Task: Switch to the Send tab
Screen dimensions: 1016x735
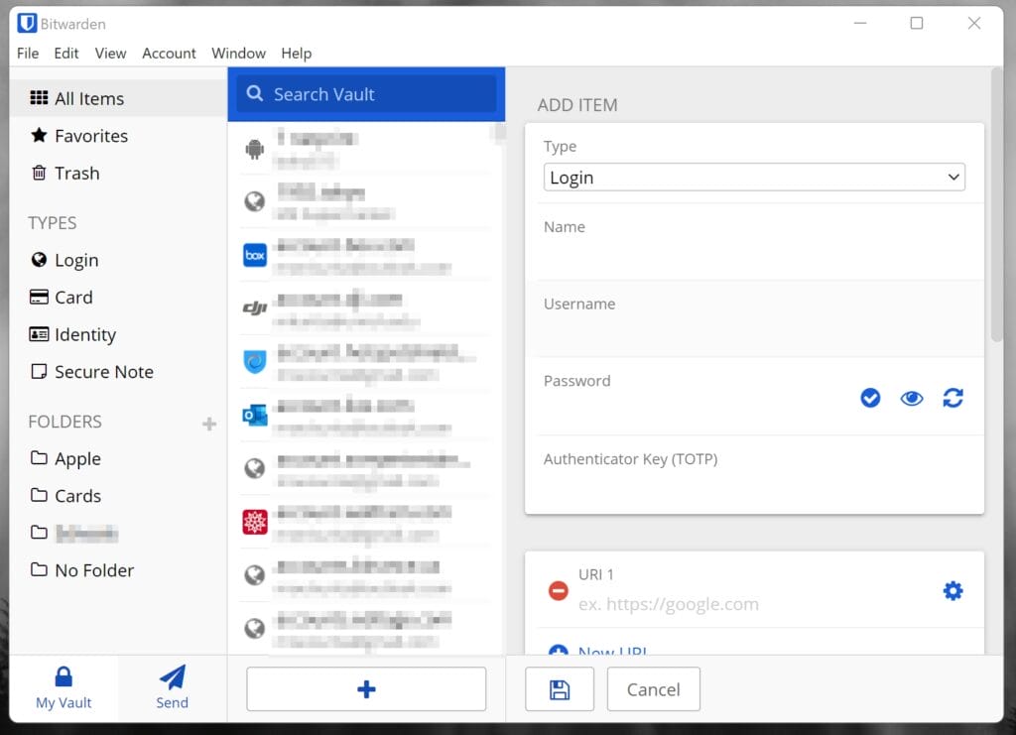Action: pos(173,688)
